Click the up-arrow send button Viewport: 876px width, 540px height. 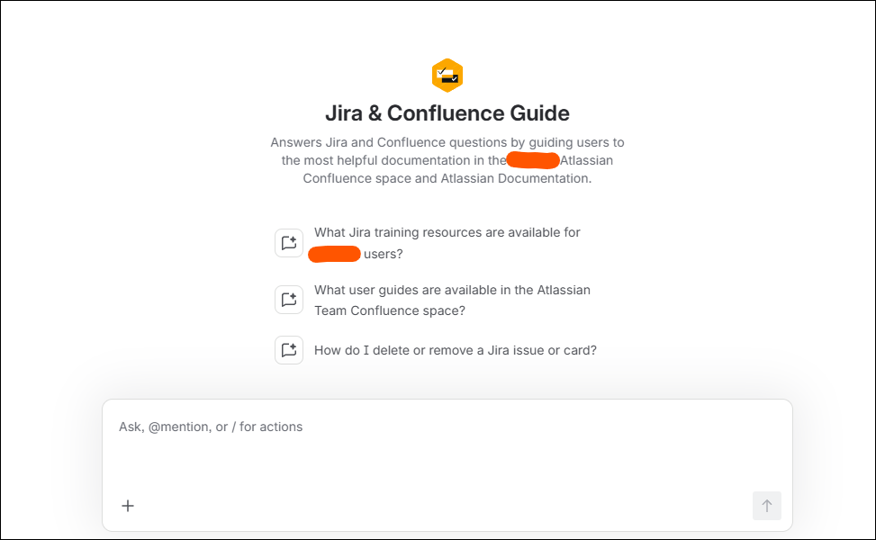coord(766,506)
